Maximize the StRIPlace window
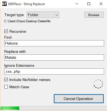Viewport: 107px width, 111px height. point(89,4)
